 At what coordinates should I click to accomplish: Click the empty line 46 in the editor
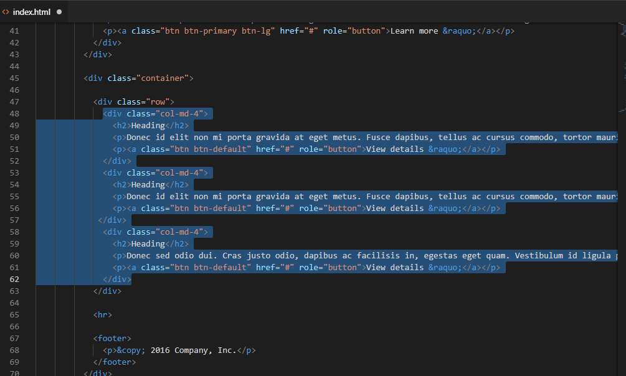click(x=187, y=90)
